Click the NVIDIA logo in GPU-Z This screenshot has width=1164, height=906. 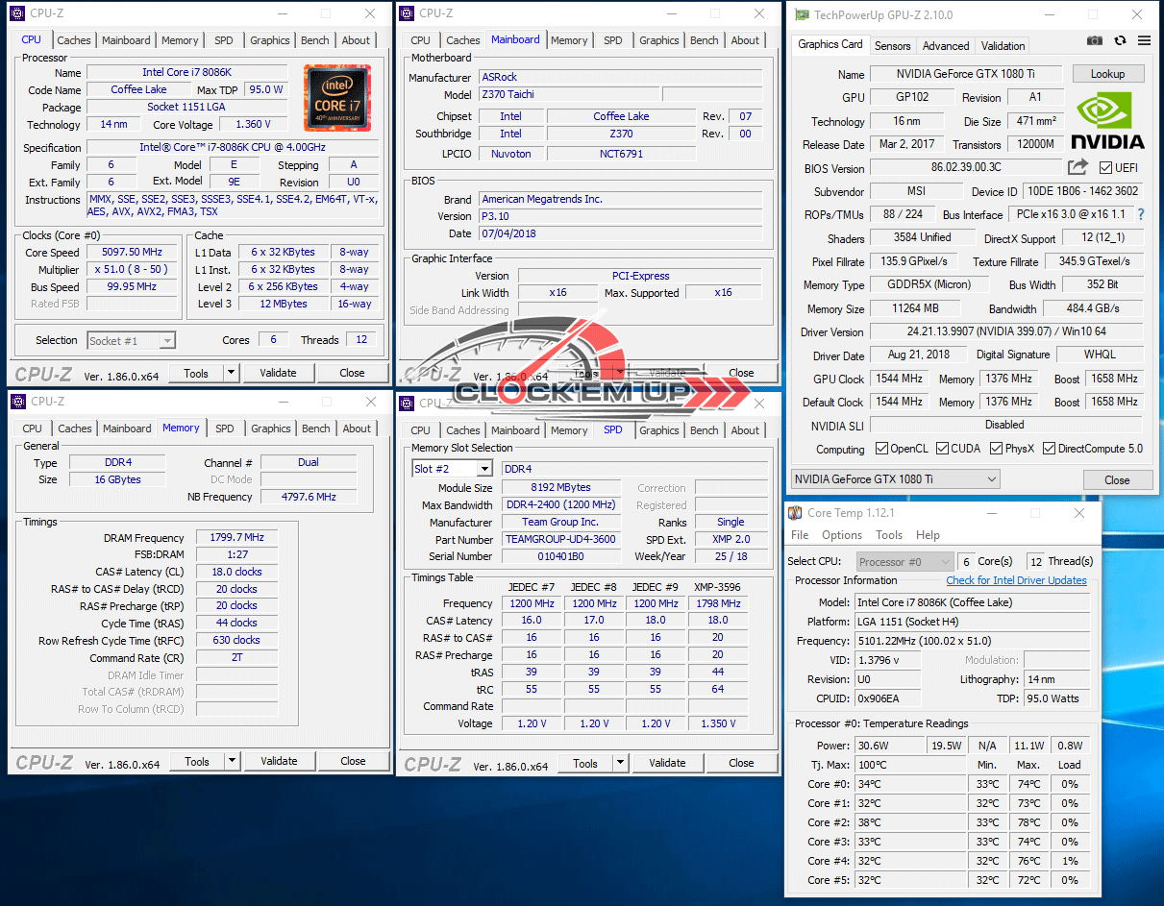coord(1107,121)
